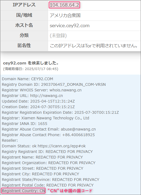
Task: Click the whois.nawang.cn WHOIS server text
Action: click(x=66, y=90)
